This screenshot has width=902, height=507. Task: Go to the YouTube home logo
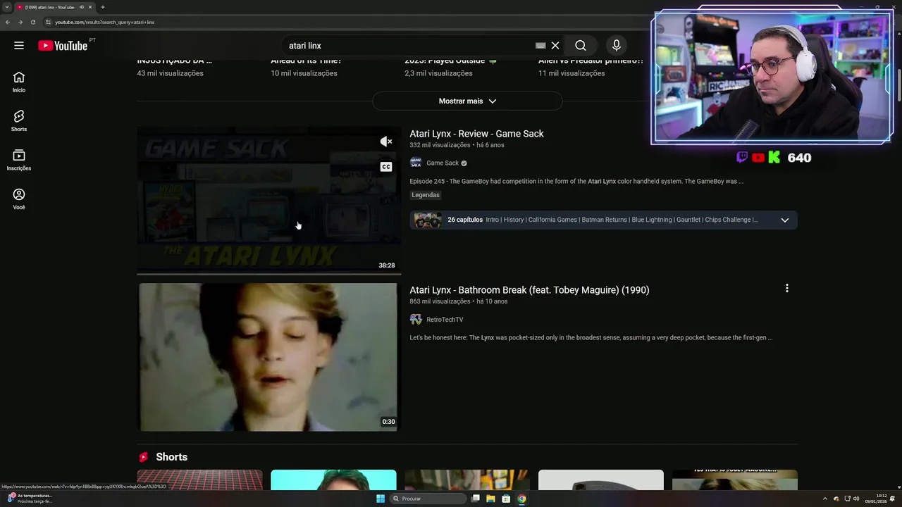pos(63,46)
